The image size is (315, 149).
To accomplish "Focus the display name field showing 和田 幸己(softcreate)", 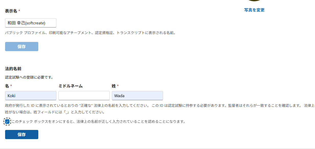I will tap(31, 23).
